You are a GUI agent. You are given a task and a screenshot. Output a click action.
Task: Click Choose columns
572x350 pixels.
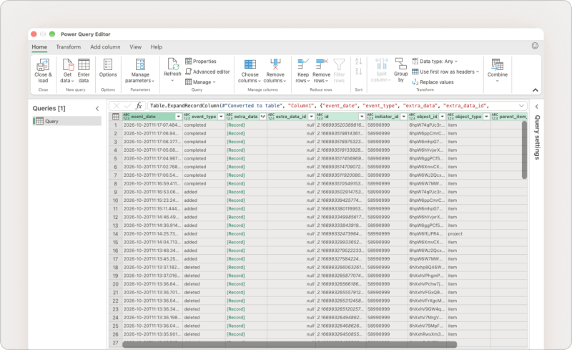(x=250, y=71)
